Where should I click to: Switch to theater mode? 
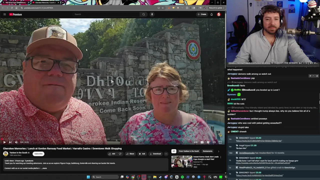(x=214, y=142)
